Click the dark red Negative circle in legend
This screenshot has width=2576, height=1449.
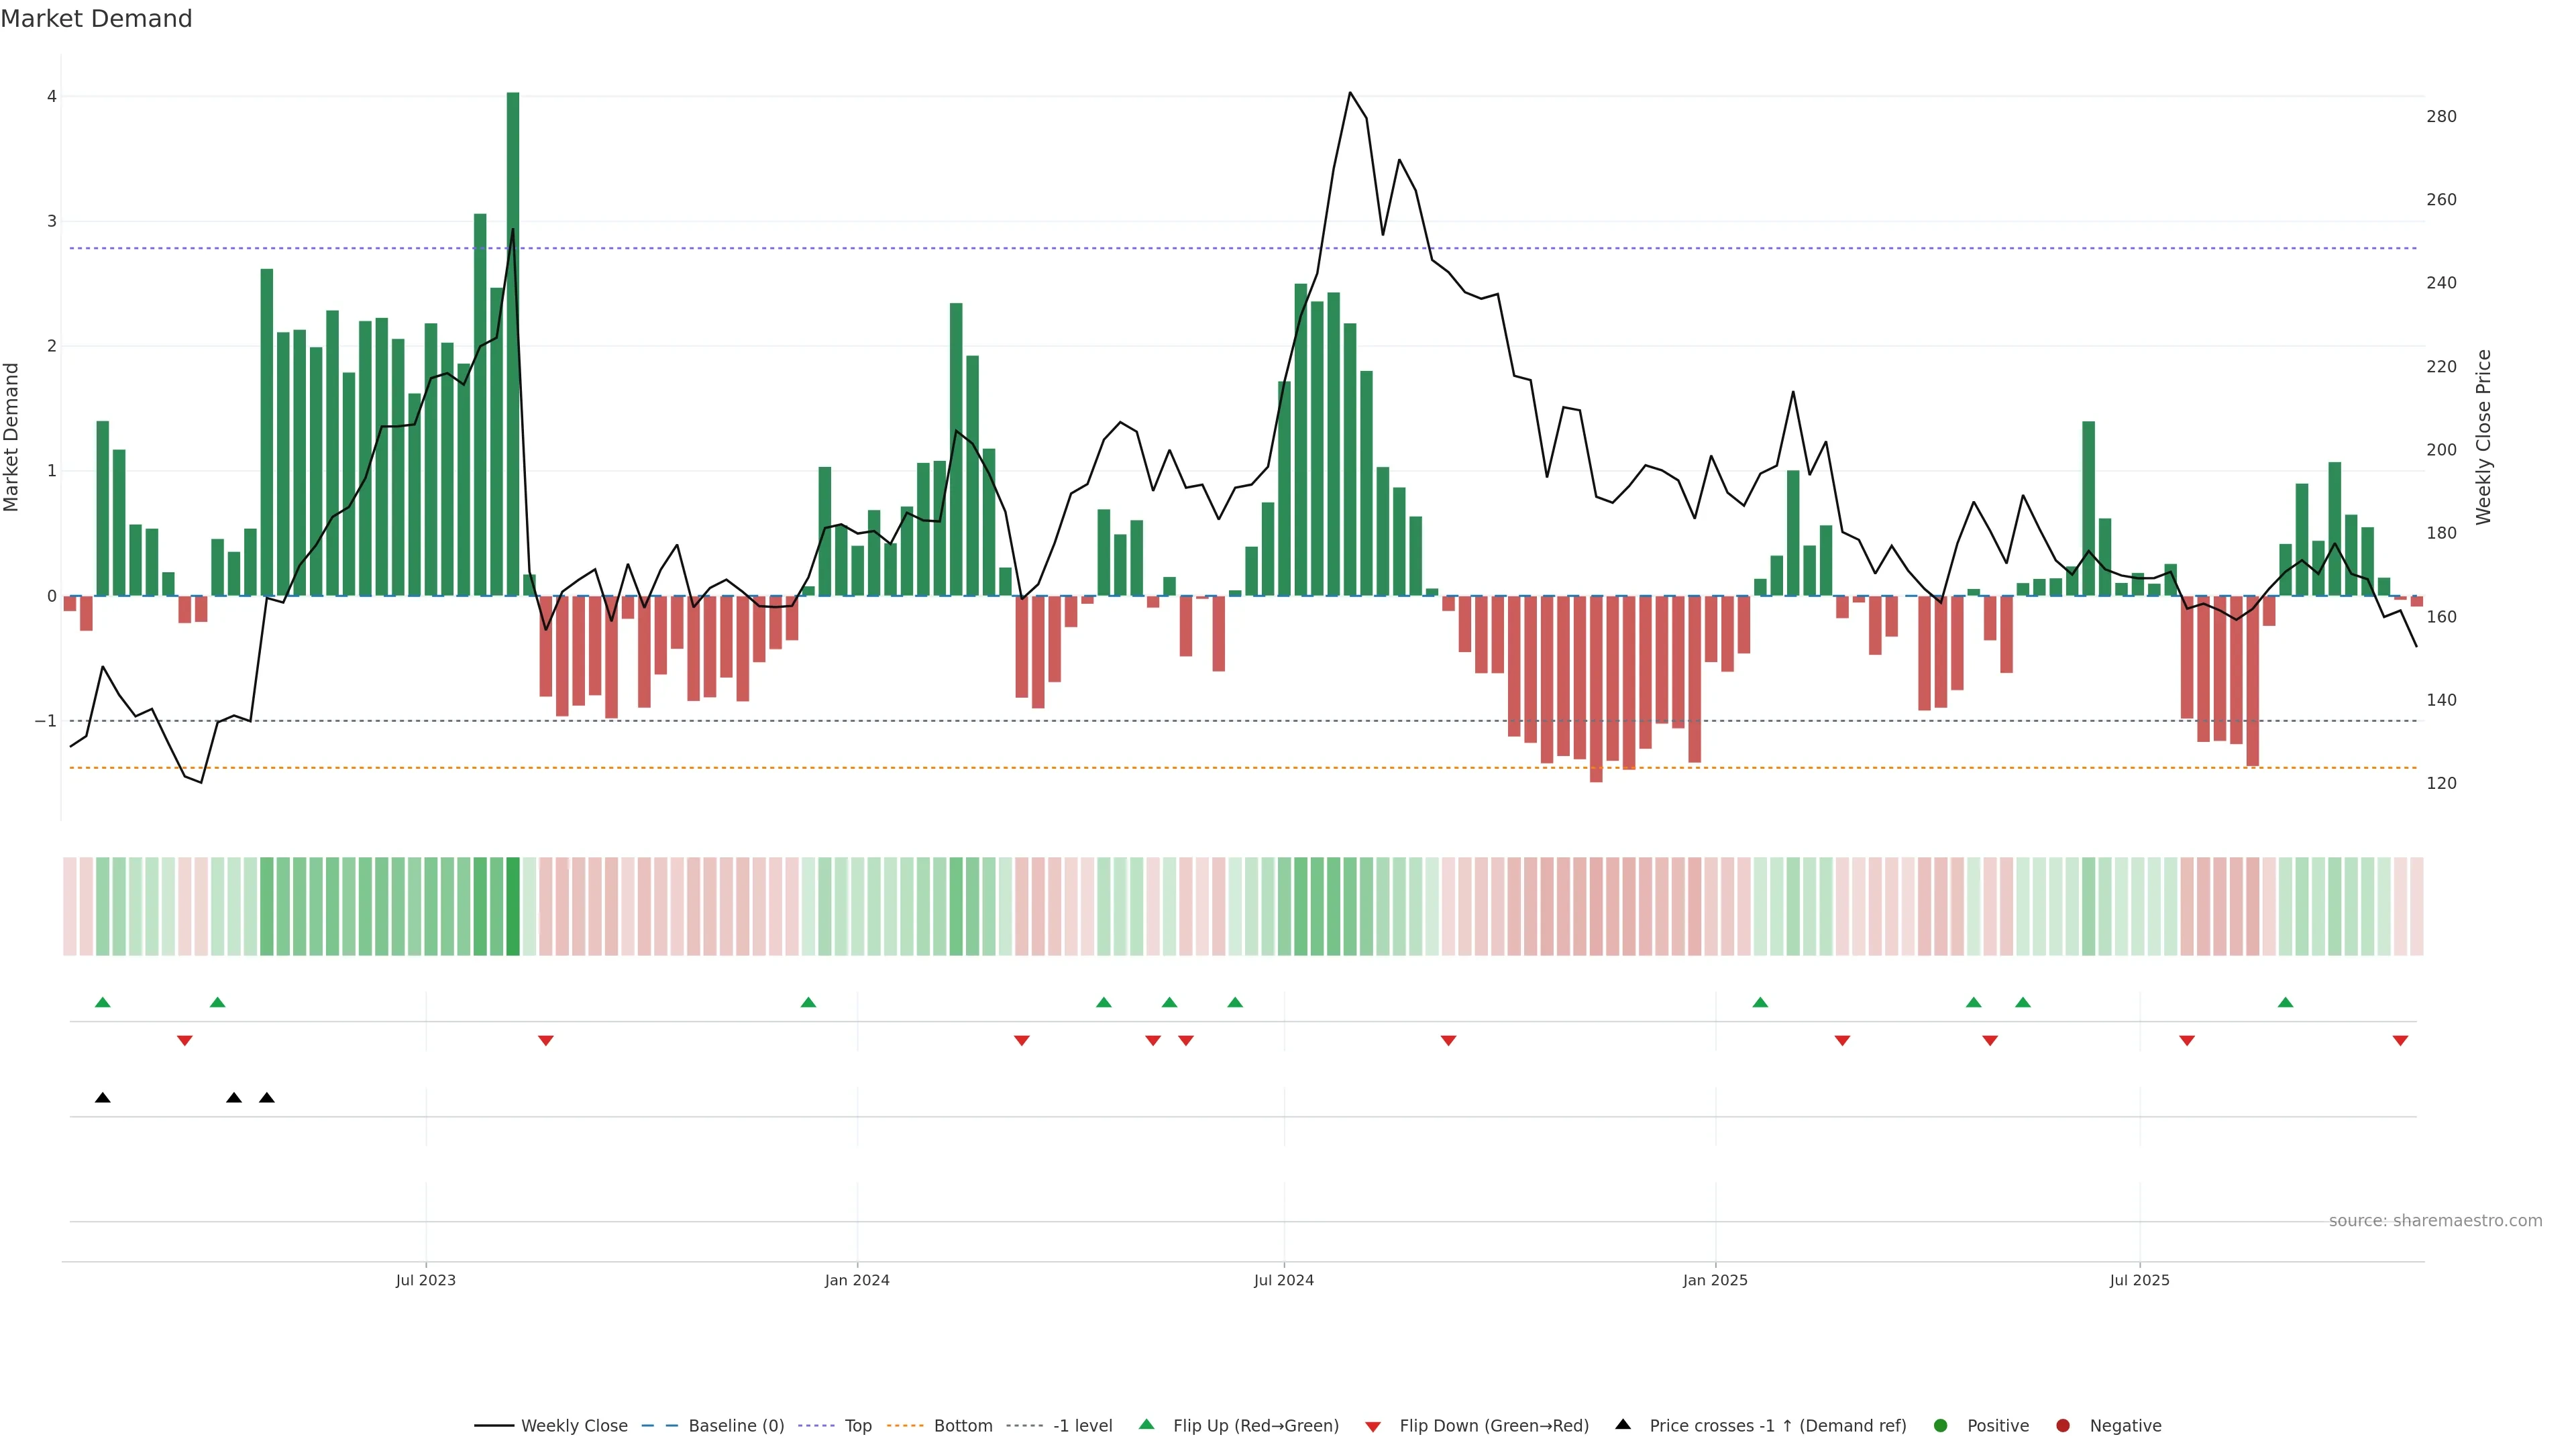pyautogui.click(x=2063, y=1425)
